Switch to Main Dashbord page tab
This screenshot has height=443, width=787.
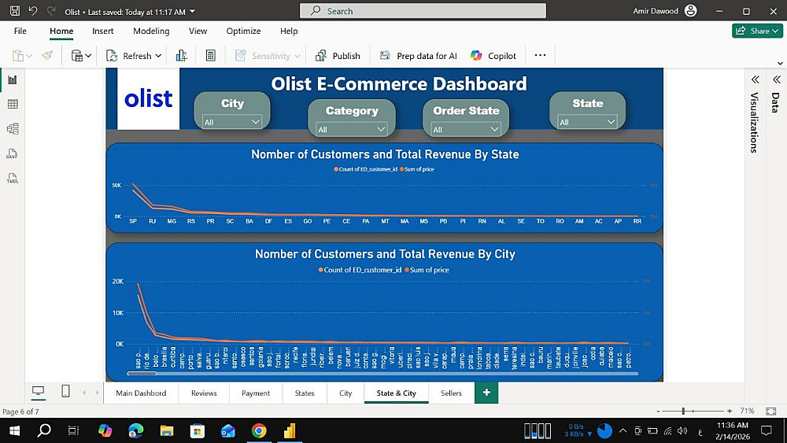click(x=141, y=393)
